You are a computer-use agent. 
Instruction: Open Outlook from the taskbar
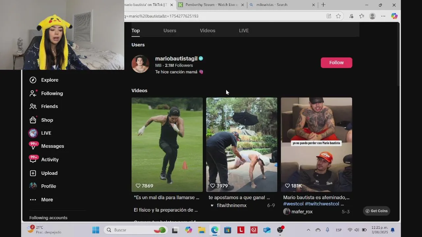(x=267, y=230)
